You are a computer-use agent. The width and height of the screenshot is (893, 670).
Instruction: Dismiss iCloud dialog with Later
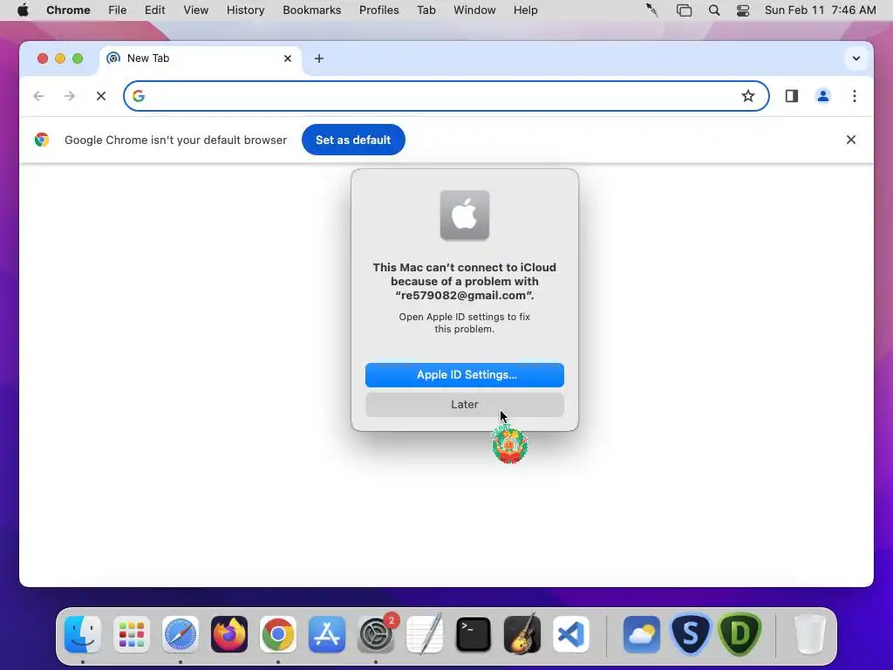[465, 405]
